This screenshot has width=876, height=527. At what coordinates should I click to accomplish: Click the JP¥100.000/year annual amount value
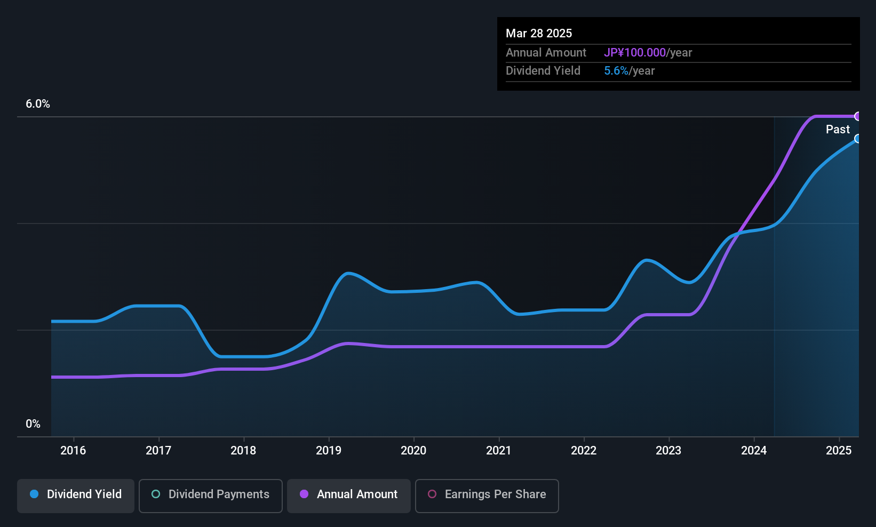click(648, 53)
